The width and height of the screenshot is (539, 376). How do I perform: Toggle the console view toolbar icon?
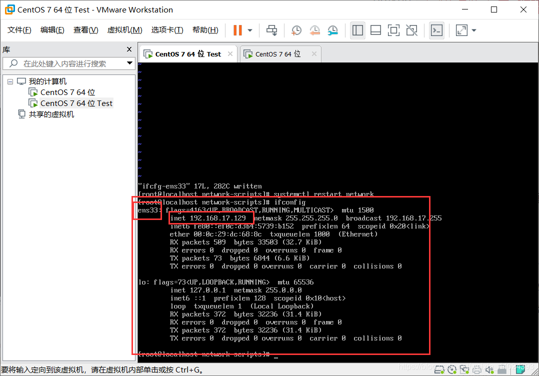tap(436, 30)
